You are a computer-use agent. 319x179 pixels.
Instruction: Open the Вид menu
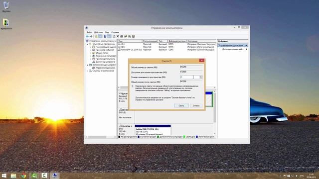pyautogui.click(x=107, y=32)
